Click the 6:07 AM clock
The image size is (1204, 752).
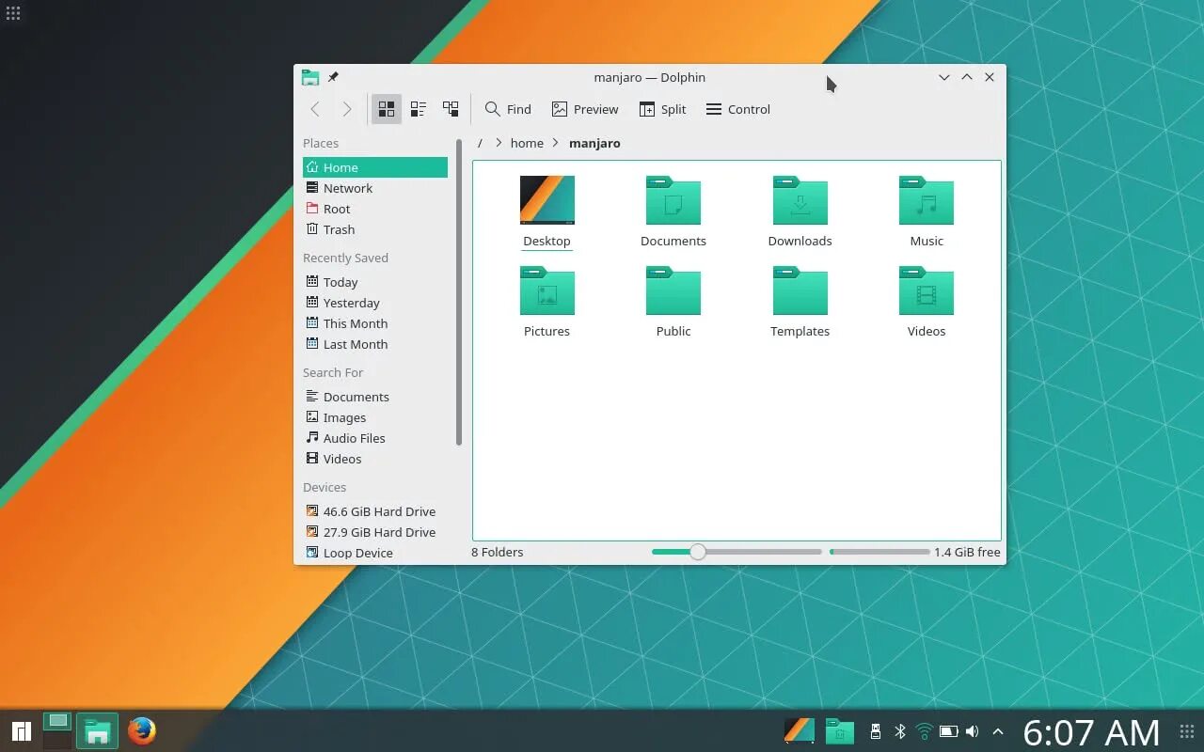pos(1091,732)
